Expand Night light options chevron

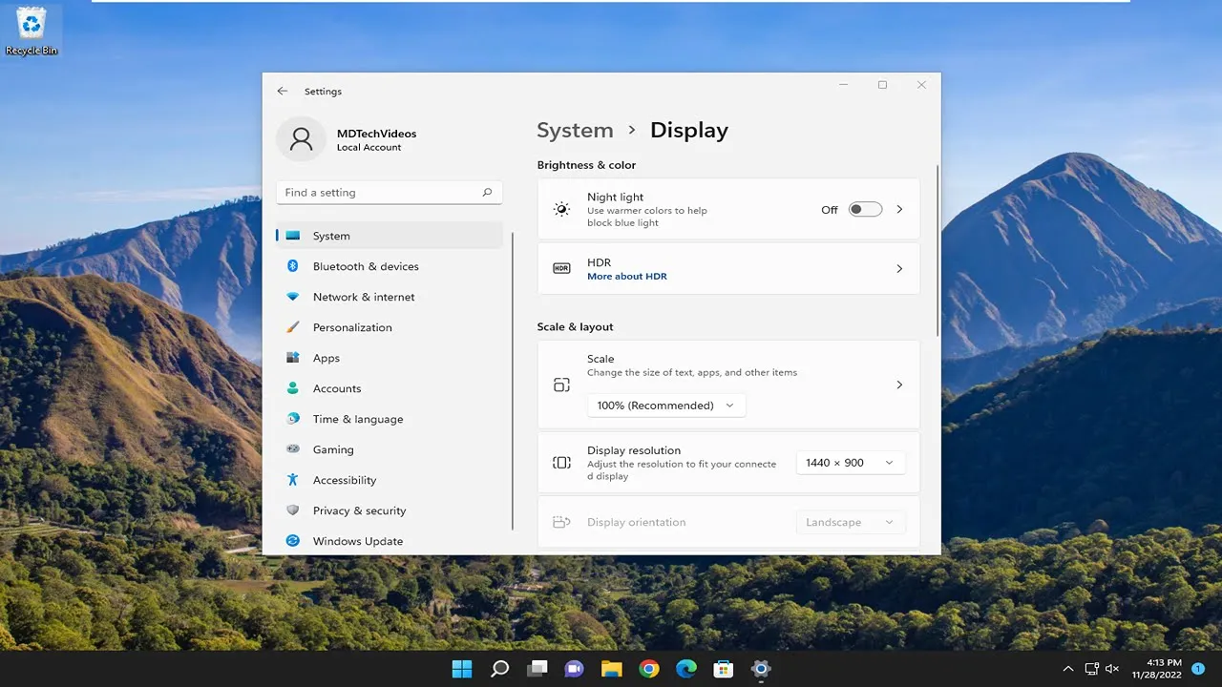(x=899, y=209)
